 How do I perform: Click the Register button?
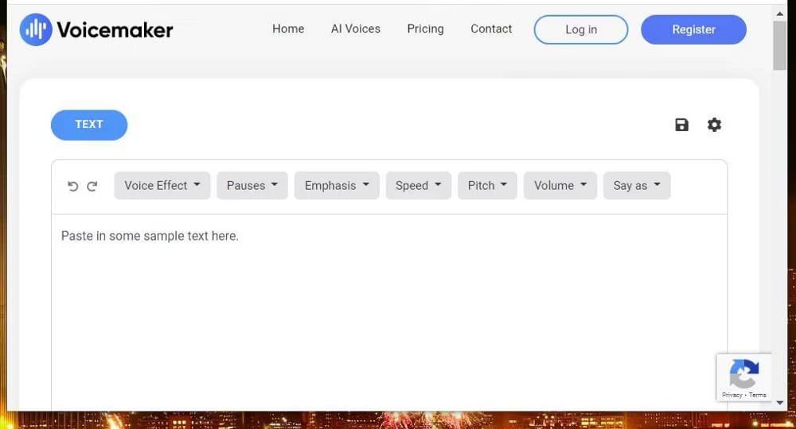(693, 29)
